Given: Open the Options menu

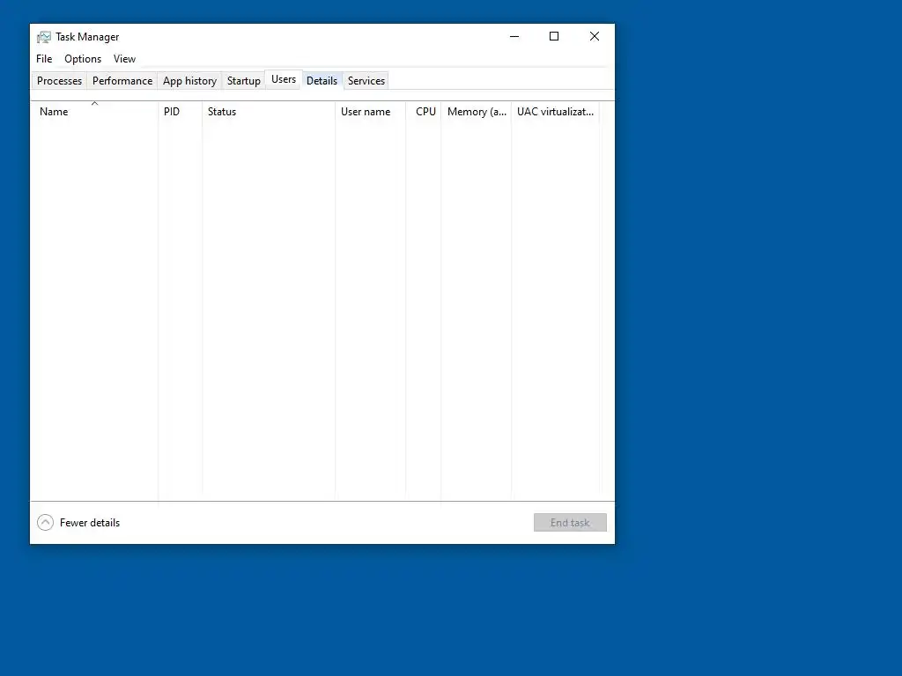Looking at the screenshot, I should [83, 59].
